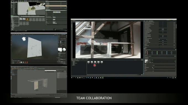This screenshot has width=188, height=105.
Task: Collapse the transform section with XYZ fields
Action: [x=144, y=51]
